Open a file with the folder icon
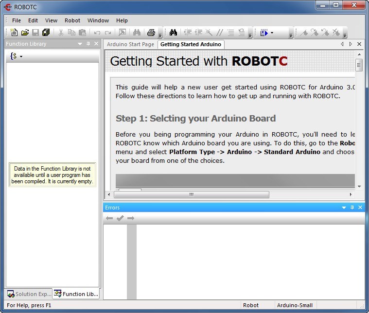The width and height of the screenshot is (369, 313). [x=25, y=33]
